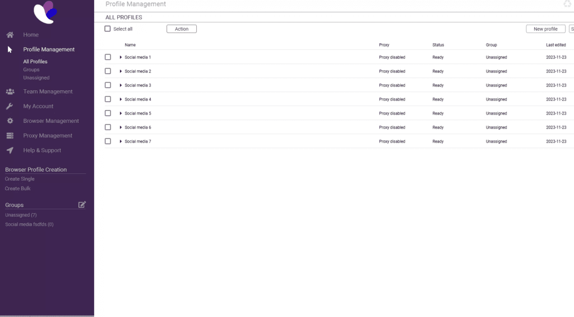The width and height of the screenshot is (574, 317).
Task: Expand the Social media 4 row arrow
Action: [121, 99]
